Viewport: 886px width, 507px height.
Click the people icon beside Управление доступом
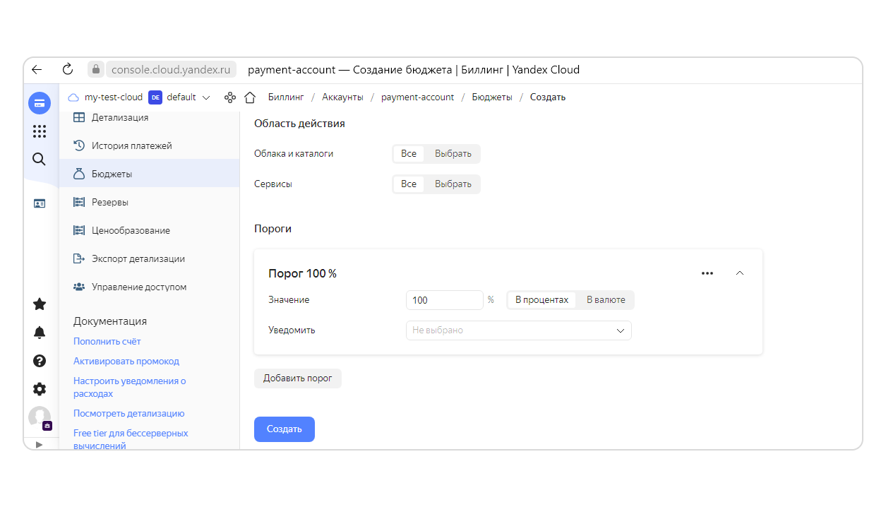coord(79,287)
